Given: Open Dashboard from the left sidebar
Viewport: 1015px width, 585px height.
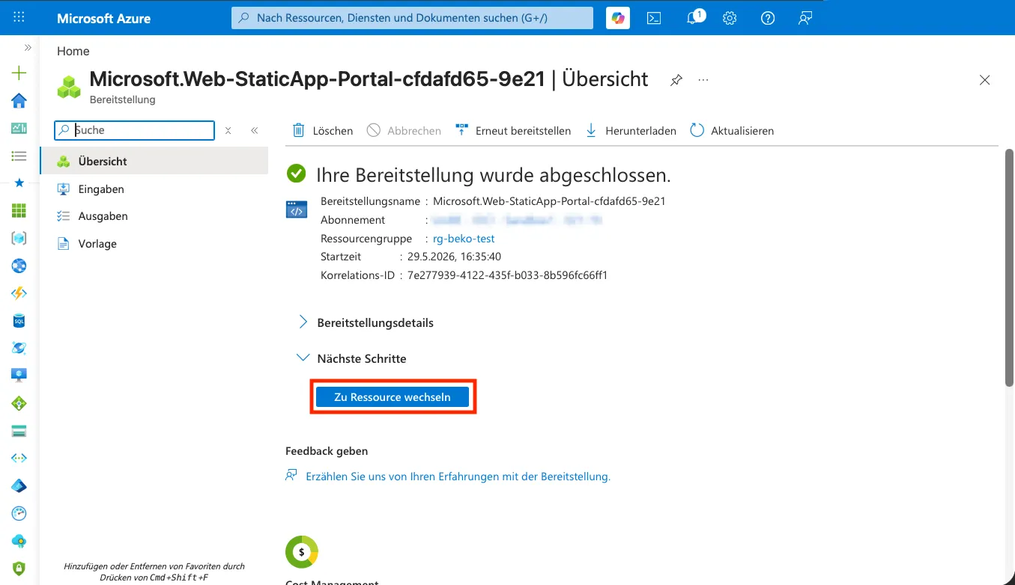Looking at the screenshot, I should coord(19,129).
